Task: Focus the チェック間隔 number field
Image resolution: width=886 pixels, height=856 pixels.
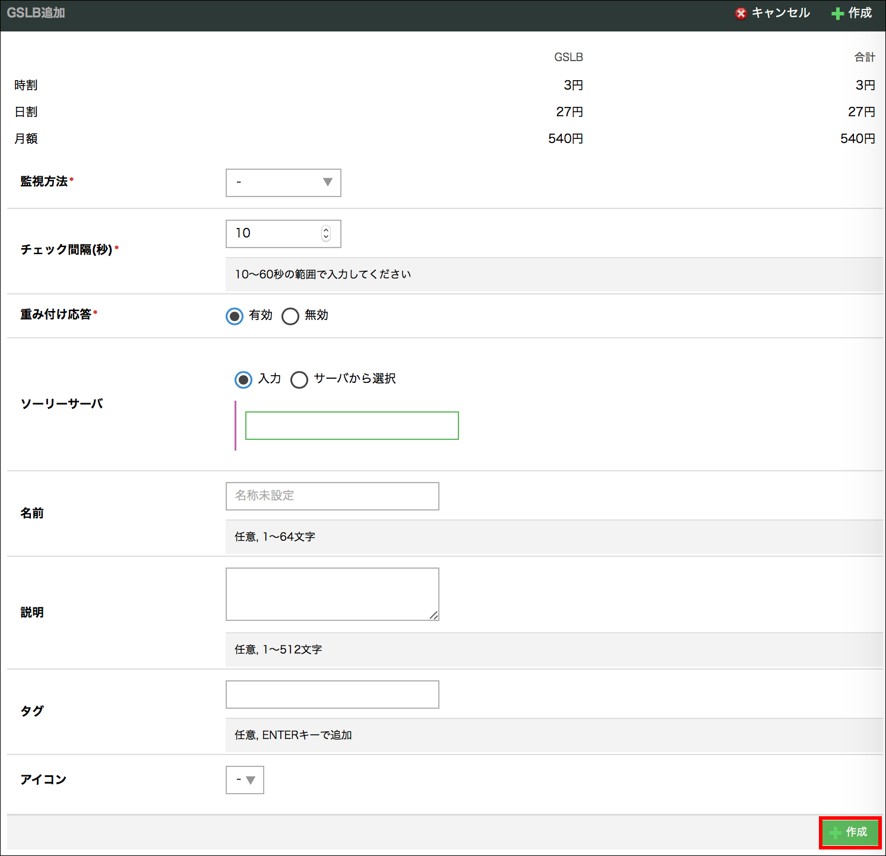Action: click(273, 233)
